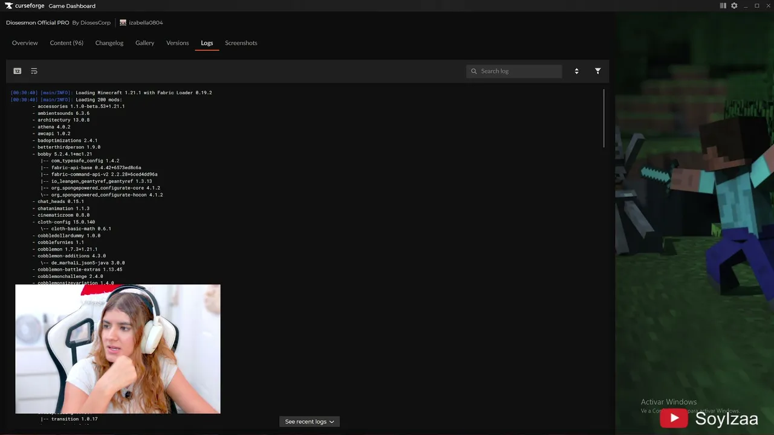Click the log vertical scrollbar thumb
The height and width of the screenshot is (435, 774).
tap(603, 118)
